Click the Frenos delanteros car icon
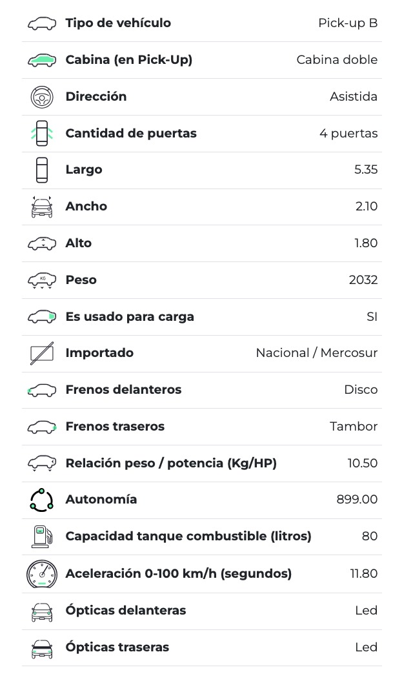Image resolution: width=413 pixels, height=683 pixels. pos(42,390)
